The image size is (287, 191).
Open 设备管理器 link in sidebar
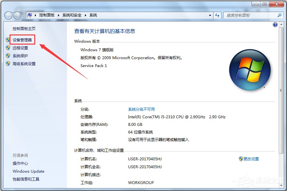point(22,40)
